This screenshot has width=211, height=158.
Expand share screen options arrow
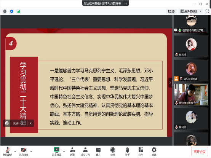point(64,152)
